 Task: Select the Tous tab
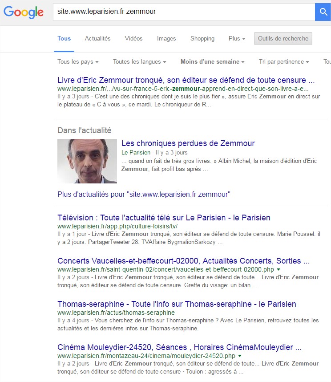click(x=64, y=38)
